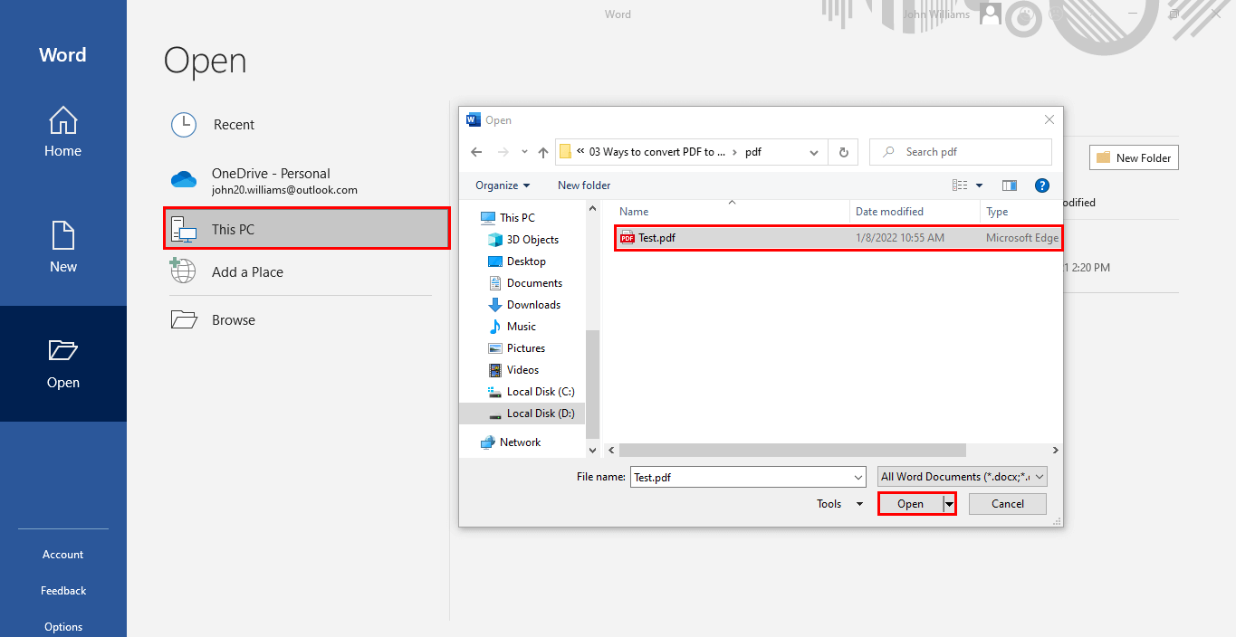The image size is (1236, 637).
Task: Click Test.pdf date 1/8/2022 10:55 AM
Action: [900, 238]
